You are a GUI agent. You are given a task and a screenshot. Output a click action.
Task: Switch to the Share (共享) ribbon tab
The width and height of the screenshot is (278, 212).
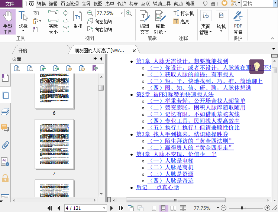[x=133, y=4]
